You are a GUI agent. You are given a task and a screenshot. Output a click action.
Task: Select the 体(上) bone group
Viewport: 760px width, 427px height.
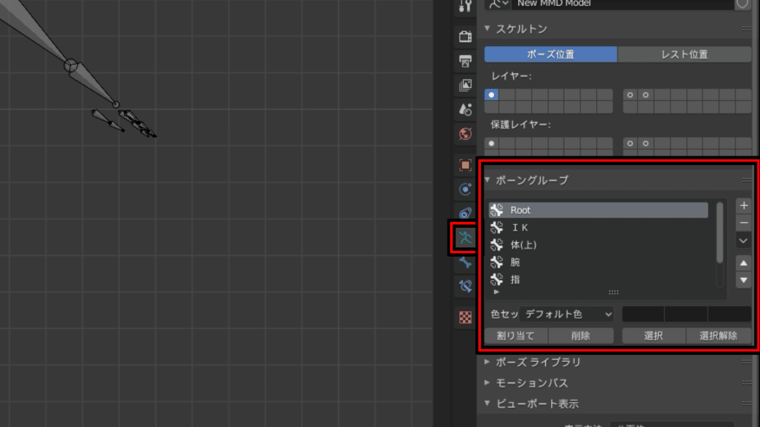(x=598, y=244)
